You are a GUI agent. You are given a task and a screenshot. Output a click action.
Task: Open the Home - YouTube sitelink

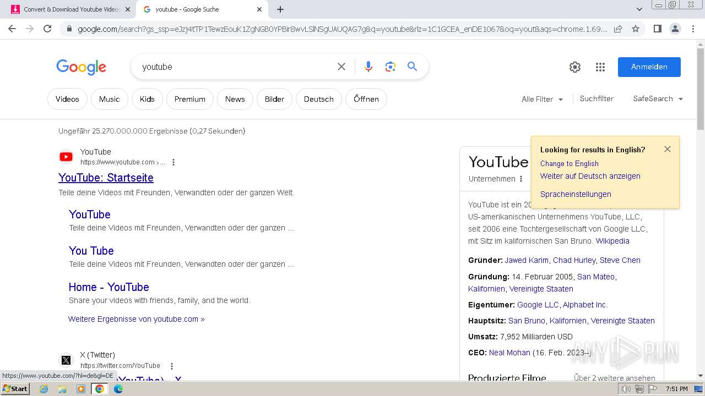(109, 287)
